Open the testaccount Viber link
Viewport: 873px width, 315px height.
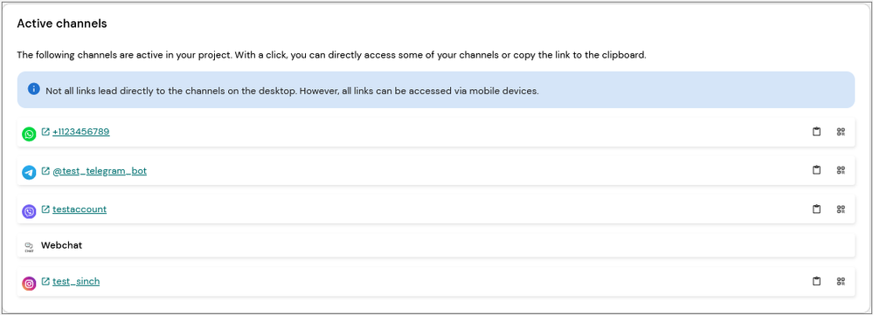80,209
